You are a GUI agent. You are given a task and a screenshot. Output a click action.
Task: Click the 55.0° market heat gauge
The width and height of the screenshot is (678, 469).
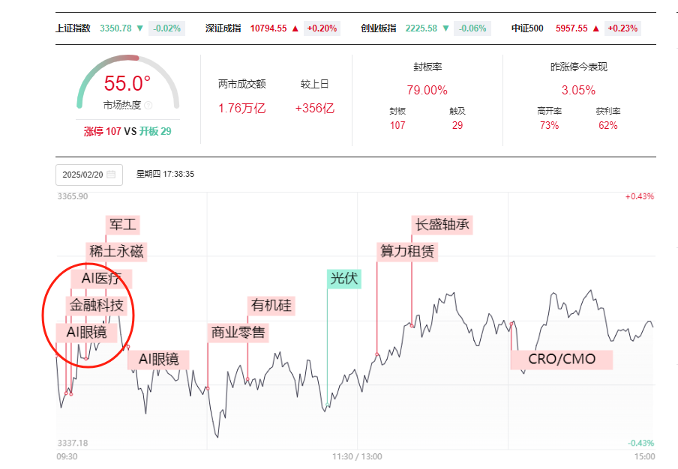127,83
